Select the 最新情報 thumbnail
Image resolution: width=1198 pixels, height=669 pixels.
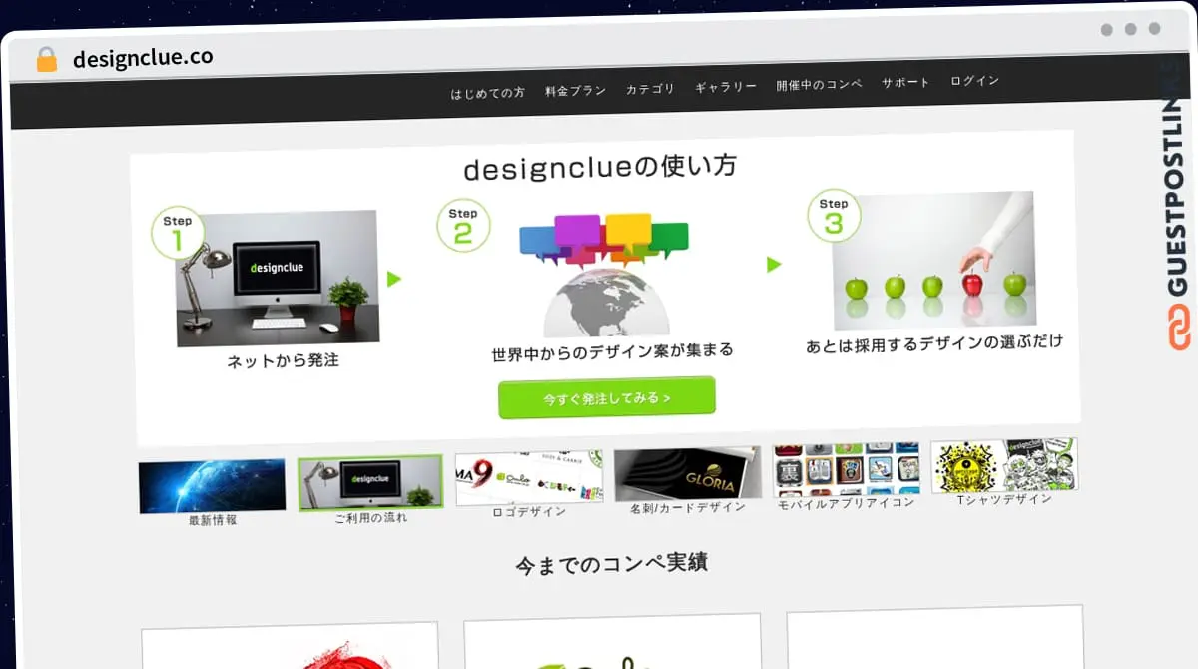211,480
